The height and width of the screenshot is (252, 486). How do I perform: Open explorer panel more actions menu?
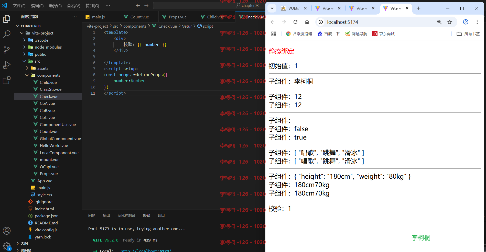click(74, 17)
